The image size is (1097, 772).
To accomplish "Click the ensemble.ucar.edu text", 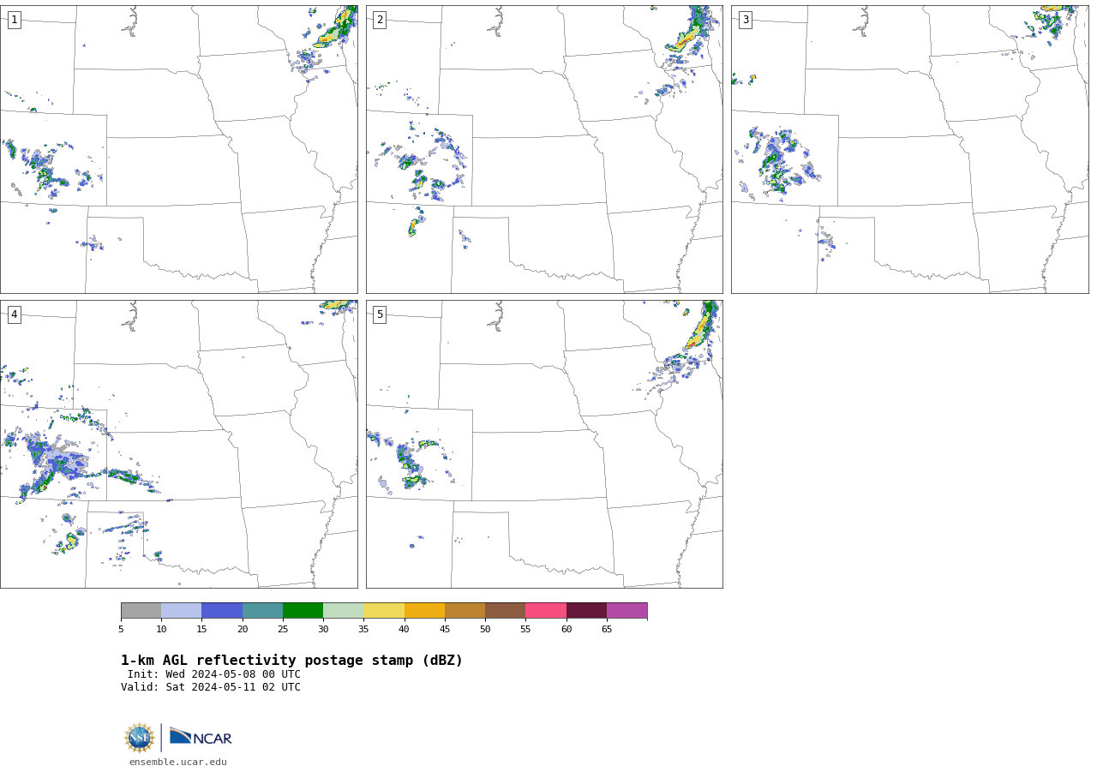I will coord(178,763).
